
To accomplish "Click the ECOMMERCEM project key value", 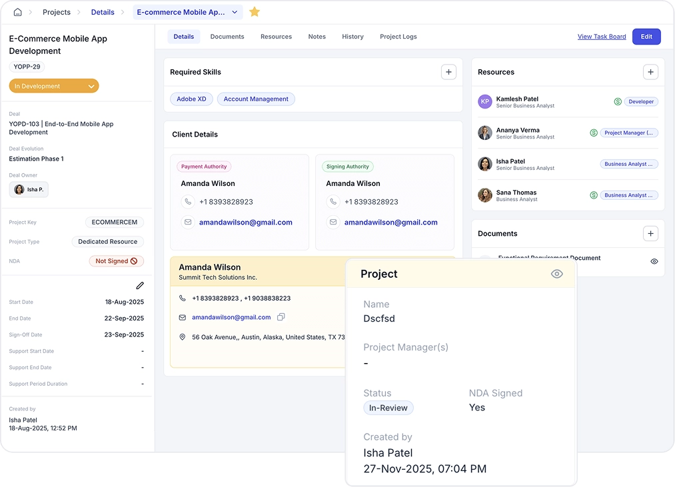I will click(114, 223).
